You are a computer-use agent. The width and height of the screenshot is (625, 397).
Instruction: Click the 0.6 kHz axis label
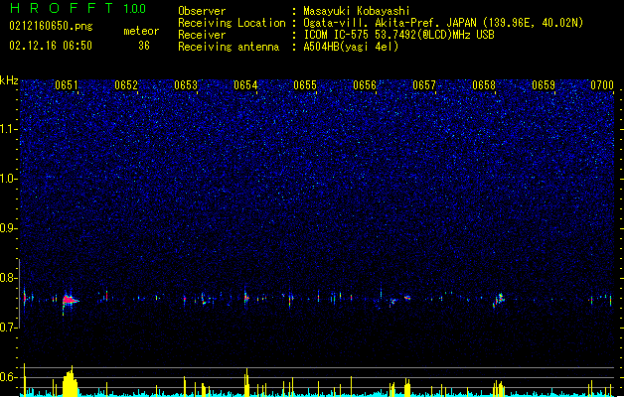[9, 377]
